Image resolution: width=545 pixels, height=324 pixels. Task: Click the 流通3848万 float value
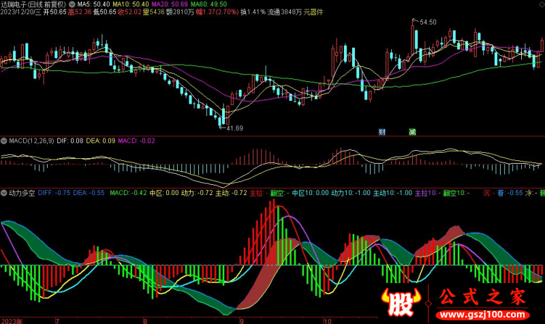point(284,12)
